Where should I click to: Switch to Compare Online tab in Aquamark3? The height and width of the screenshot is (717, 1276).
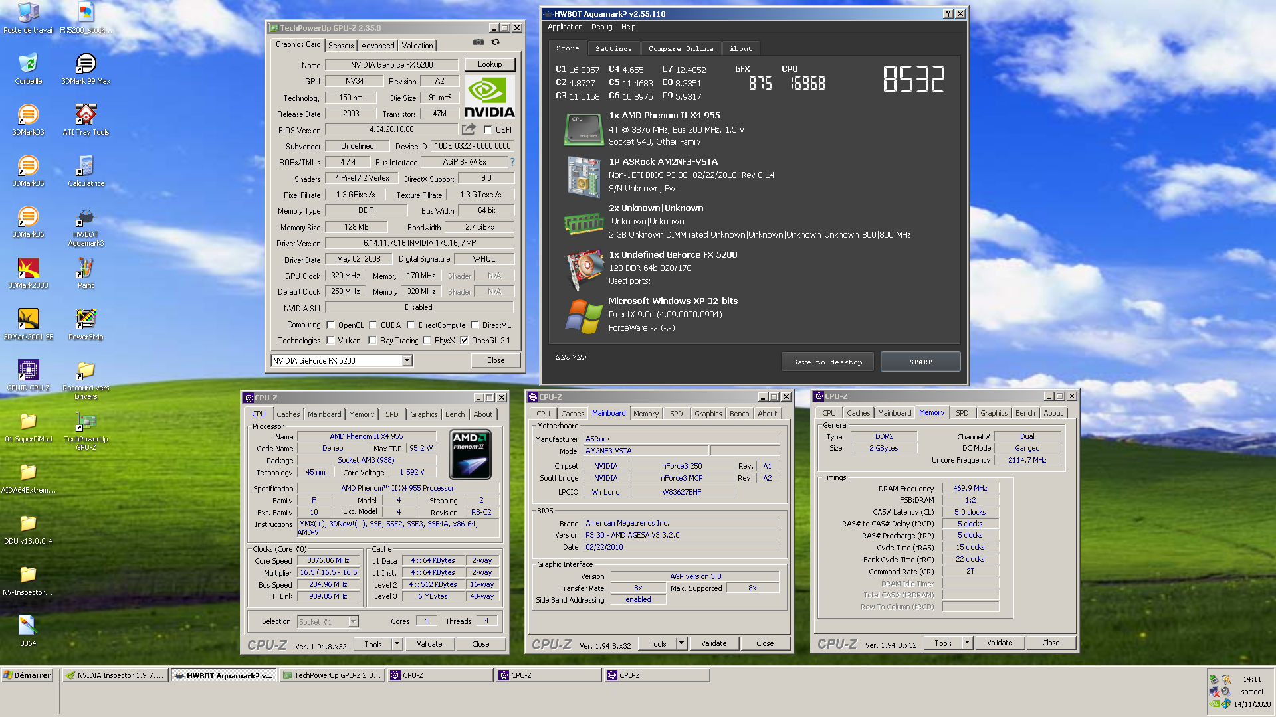(x=681, y=49)
